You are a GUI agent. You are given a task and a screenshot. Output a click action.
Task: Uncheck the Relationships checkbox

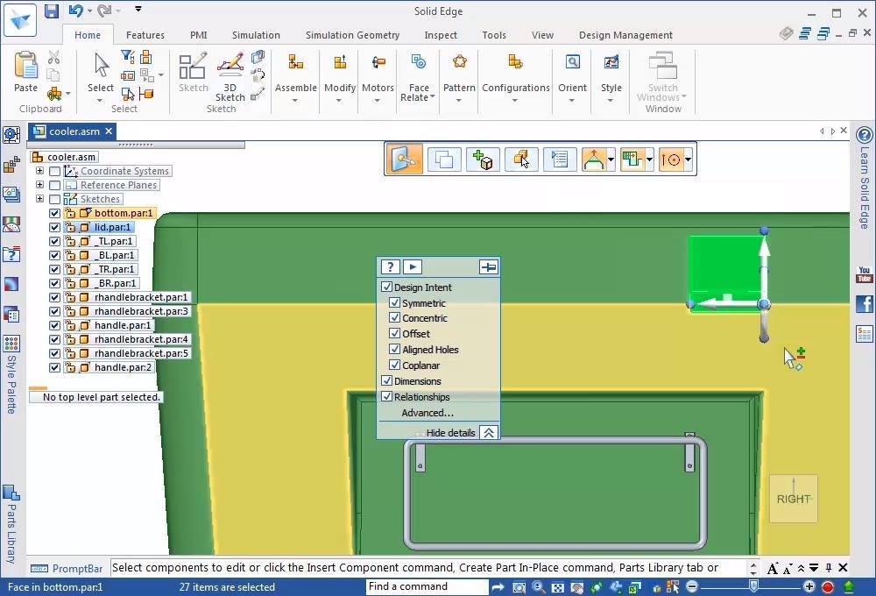pyautogui.click(x=386, y=396)
